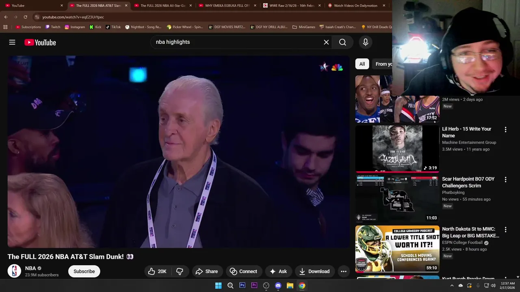
Task: Clear the search box with X
Action: (326, 42)
